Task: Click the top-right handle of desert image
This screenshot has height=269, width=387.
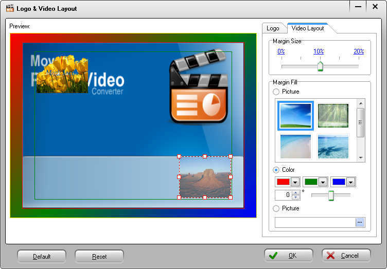Action: click(x=231, y=156)
